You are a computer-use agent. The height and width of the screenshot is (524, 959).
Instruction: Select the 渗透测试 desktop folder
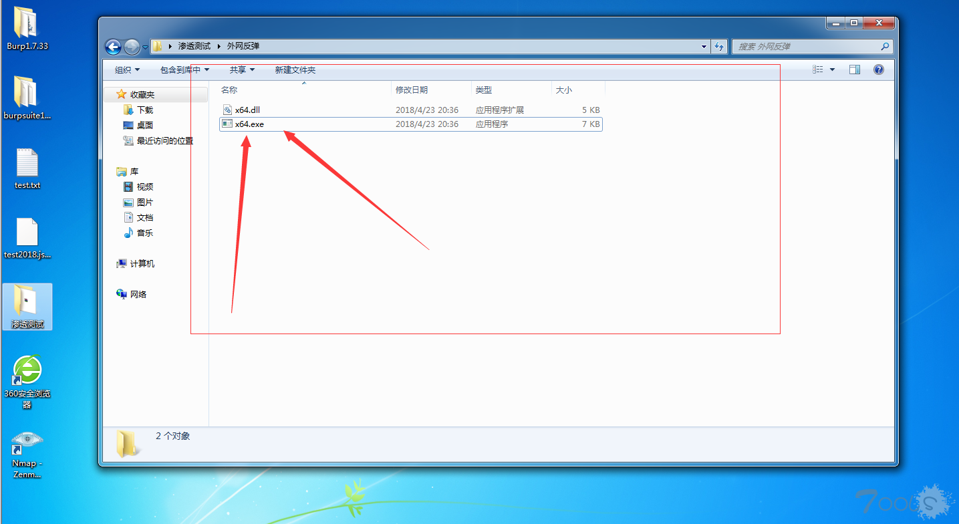click(27, 307)
